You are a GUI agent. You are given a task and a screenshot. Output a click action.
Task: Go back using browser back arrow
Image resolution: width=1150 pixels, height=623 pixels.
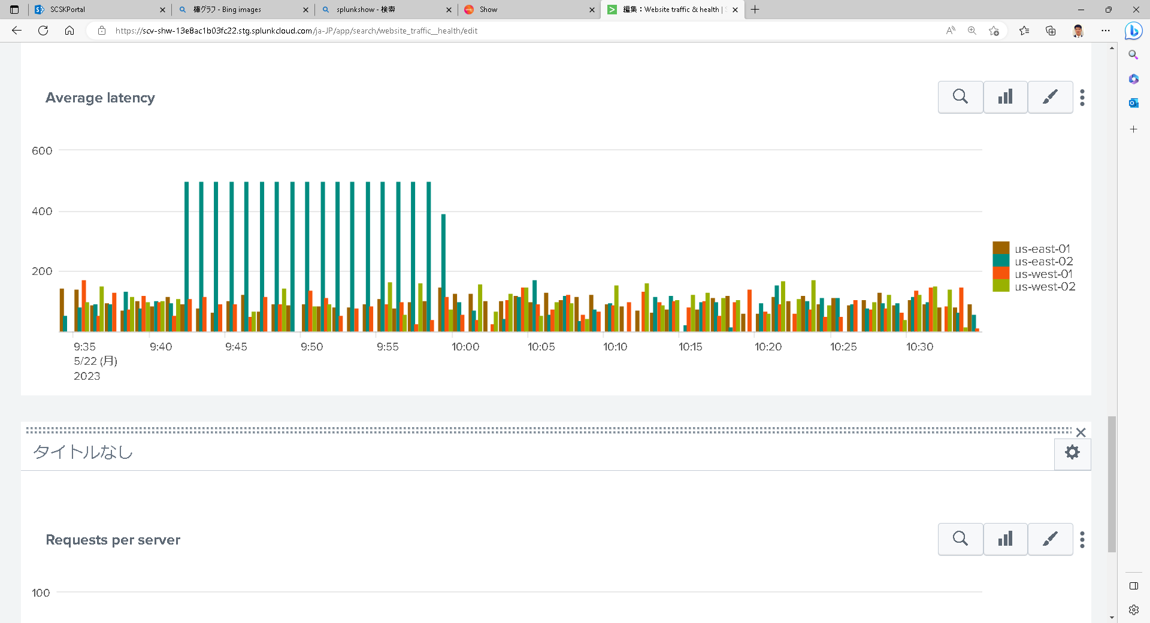click(x=17, y=31)
